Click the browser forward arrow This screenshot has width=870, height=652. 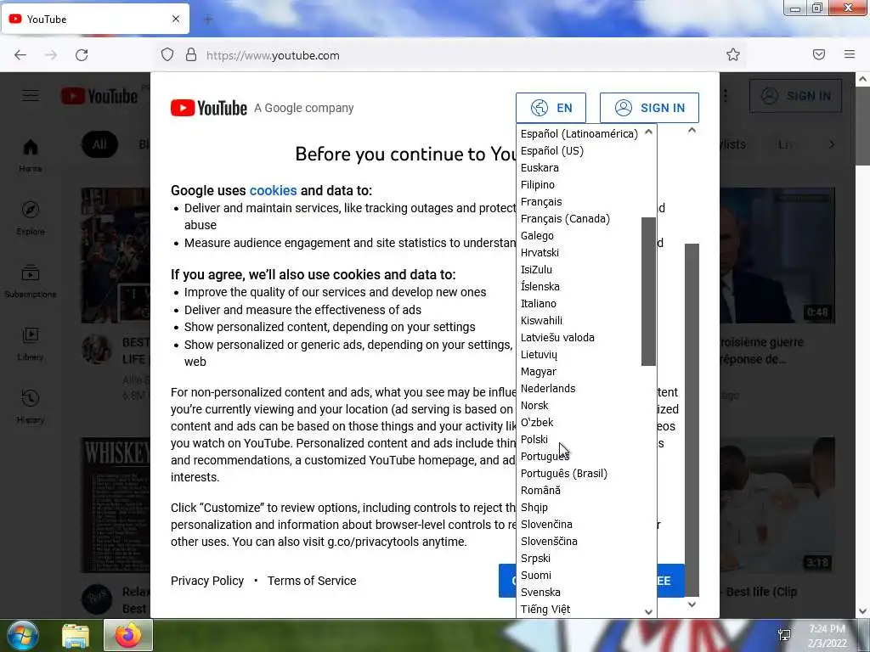pos(51,55)
